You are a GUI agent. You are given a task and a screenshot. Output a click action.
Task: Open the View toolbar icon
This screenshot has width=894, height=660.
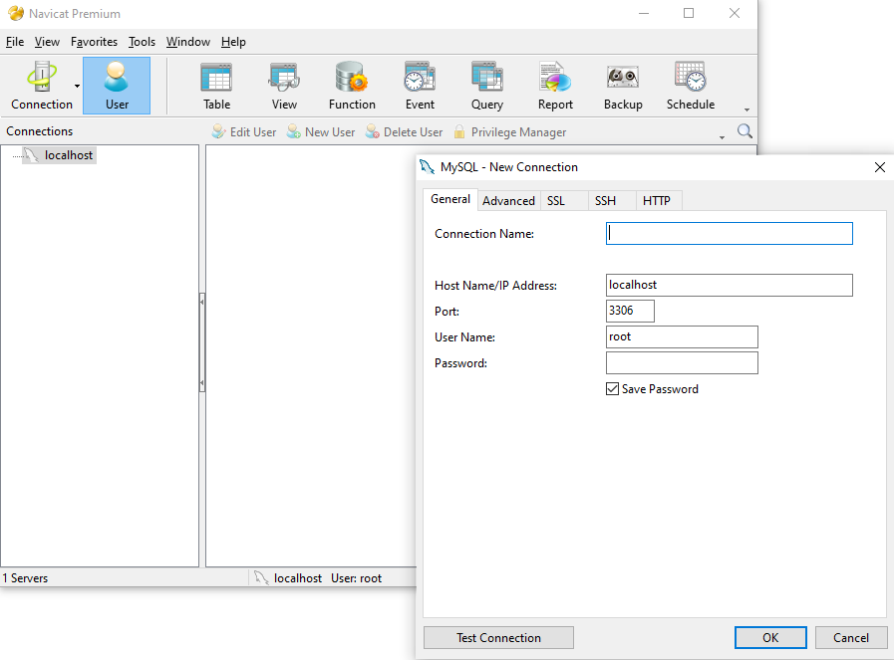point(284,86)
